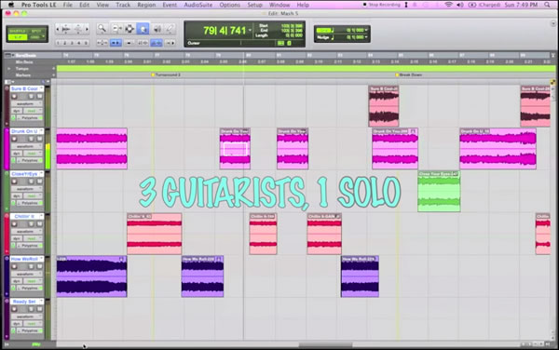
Task: Select the Pencil tool
Action: [x=170, y=29]
